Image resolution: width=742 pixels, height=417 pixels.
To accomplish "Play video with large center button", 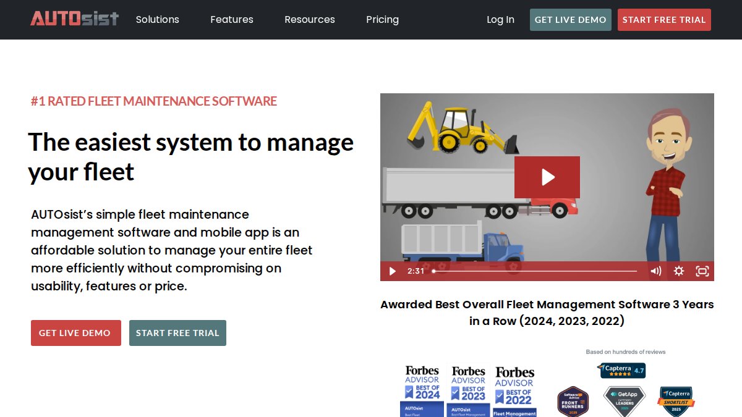I will click(x=547, y=177).
